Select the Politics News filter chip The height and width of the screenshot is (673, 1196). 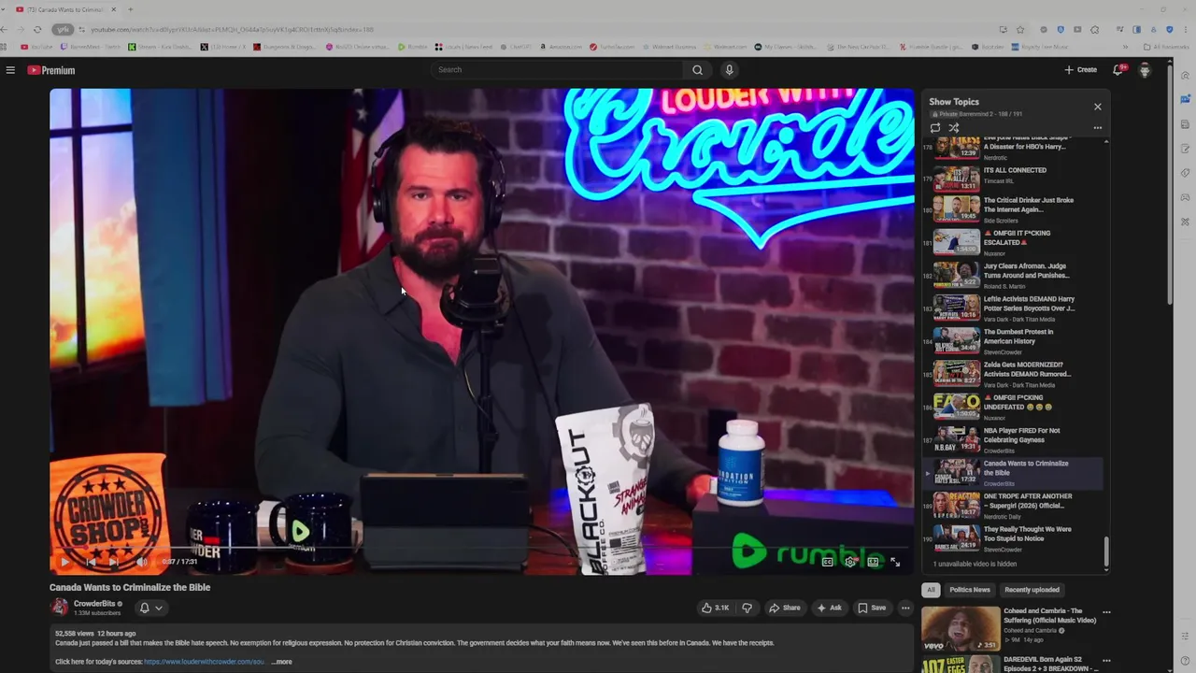pos(970,590)
